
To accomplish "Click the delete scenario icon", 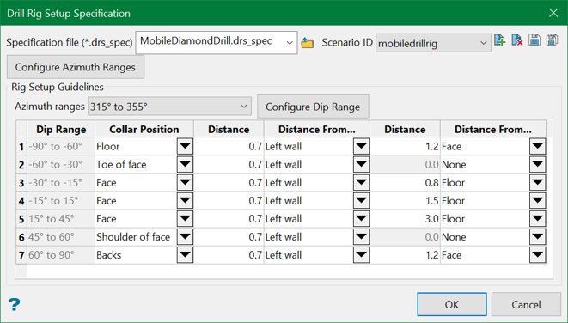I will coord(517,40).
